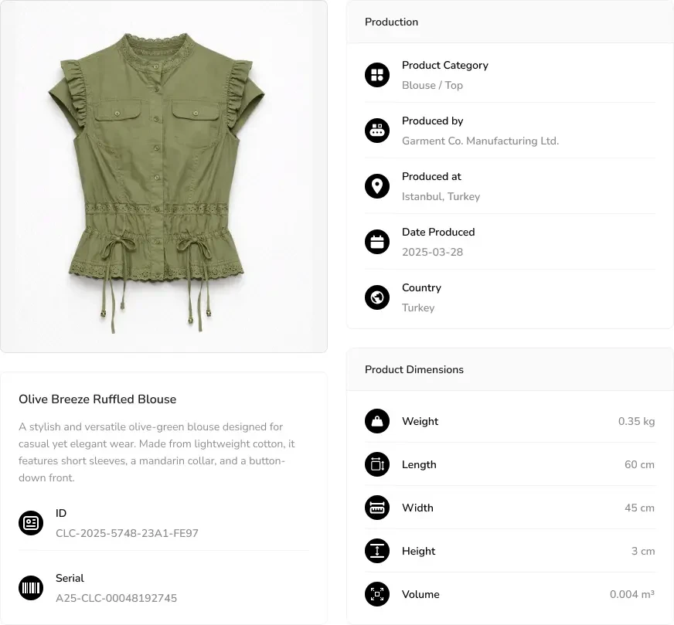The height and width of the screenshot is (625, 674).
Task: Click the Weight icon
Action: pyautogui.click(x=377, y=421)
